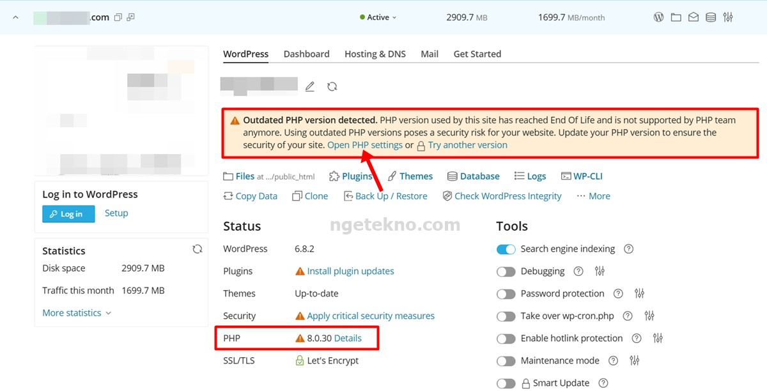Click the WordPress version 6.8.2 value
767x391 pixels.
point(304,249)
